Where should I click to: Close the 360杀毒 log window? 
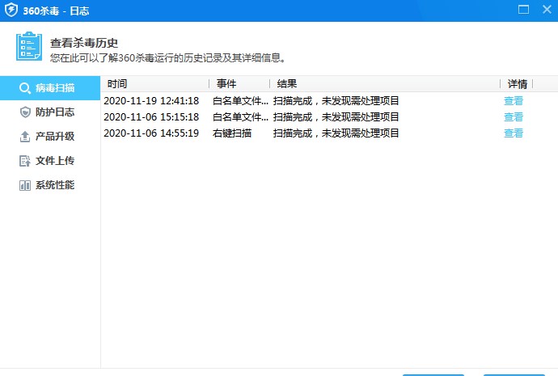point(547,10)
